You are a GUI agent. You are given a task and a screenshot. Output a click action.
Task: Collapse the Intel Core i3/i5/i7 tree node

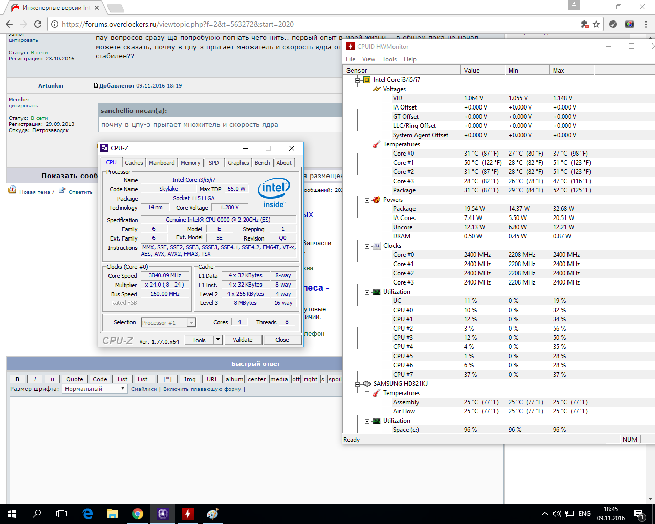point(357,80)
